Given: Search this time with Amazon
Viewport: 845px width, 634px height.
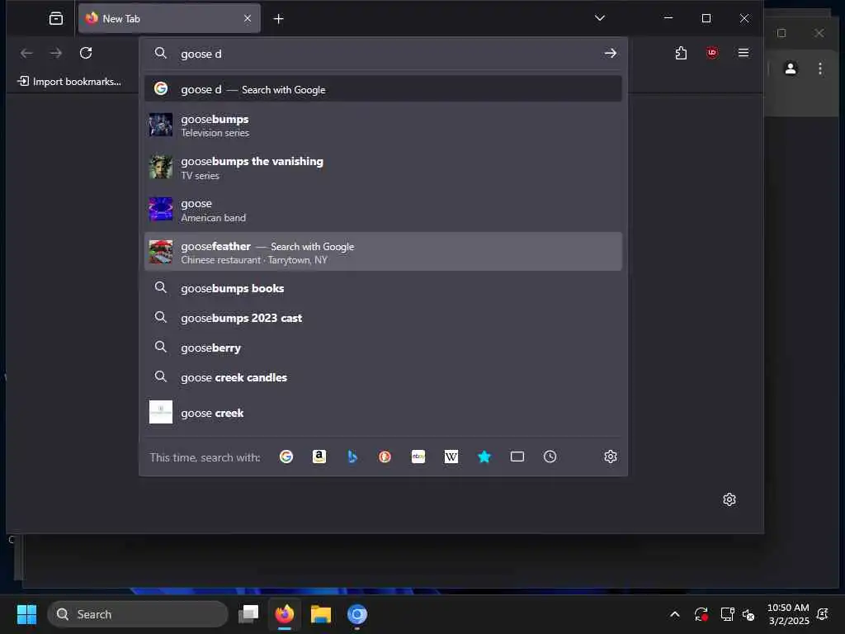Looking at the screenshot, I should click(x=319, y=457).
